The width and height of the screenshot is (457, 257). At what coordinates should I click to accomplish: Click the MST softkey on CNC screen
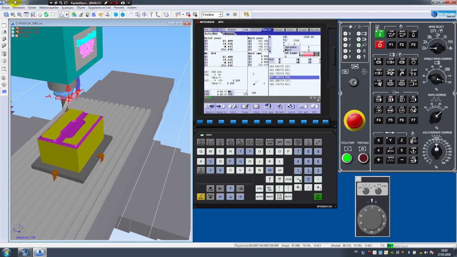tap(315, 108)
